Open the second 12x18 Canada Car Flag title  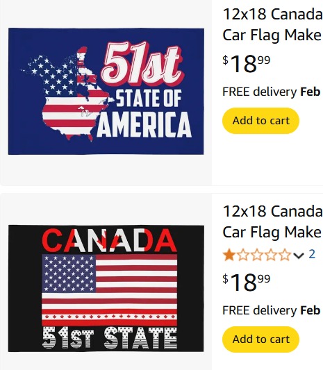point(273,221)
